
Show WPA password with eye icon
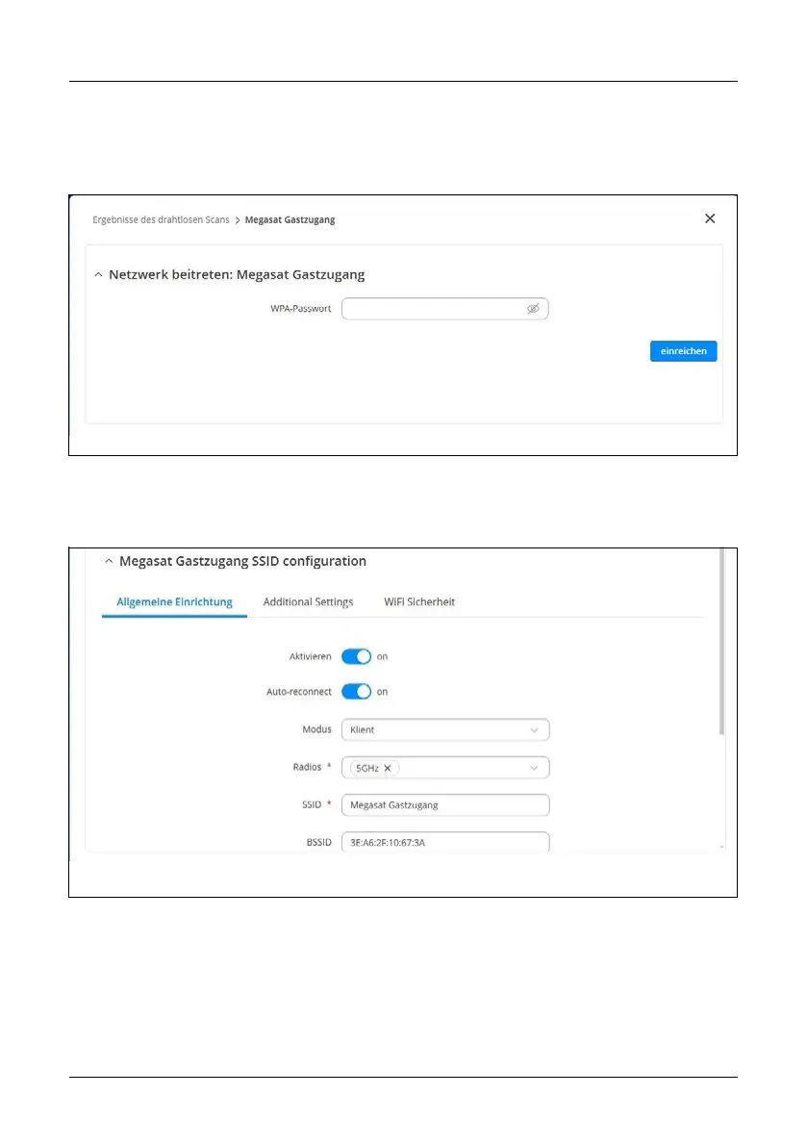pos(533,309)
